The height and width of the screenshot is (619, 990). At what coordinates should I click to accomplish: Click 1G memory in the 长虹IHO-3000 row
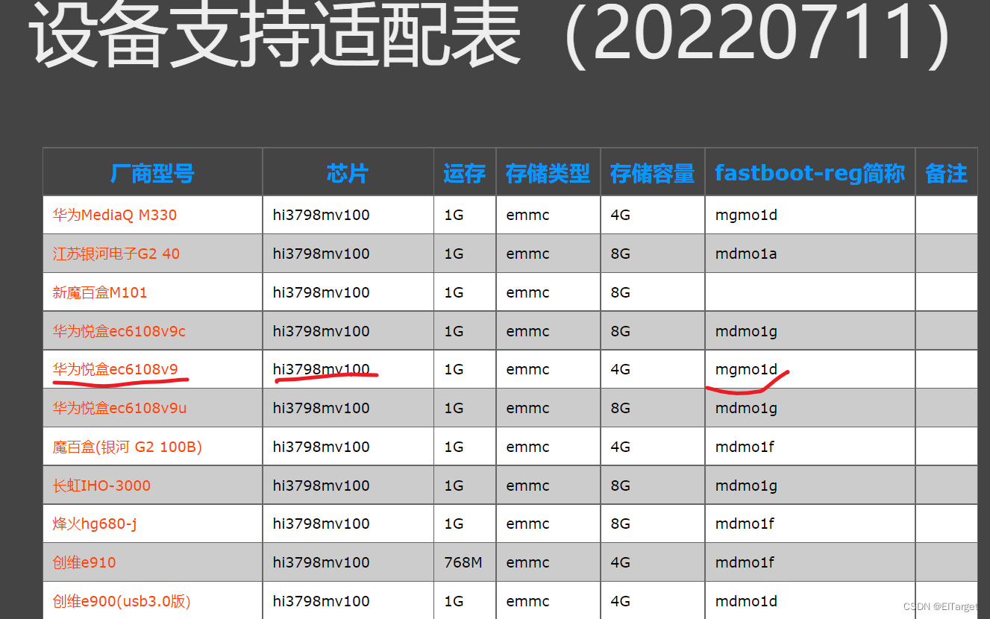454,486
